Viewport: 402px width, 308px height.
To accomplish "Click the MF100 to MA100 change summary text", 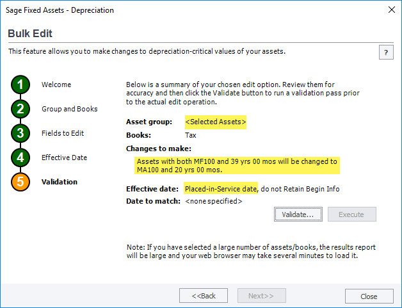I will click(237, 166).
